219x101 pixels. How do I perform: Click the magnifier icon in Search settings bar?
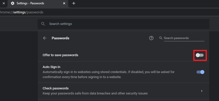43,24
